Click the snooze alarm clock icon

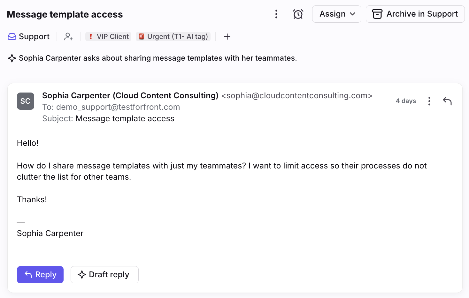click(x=298, y=14)
